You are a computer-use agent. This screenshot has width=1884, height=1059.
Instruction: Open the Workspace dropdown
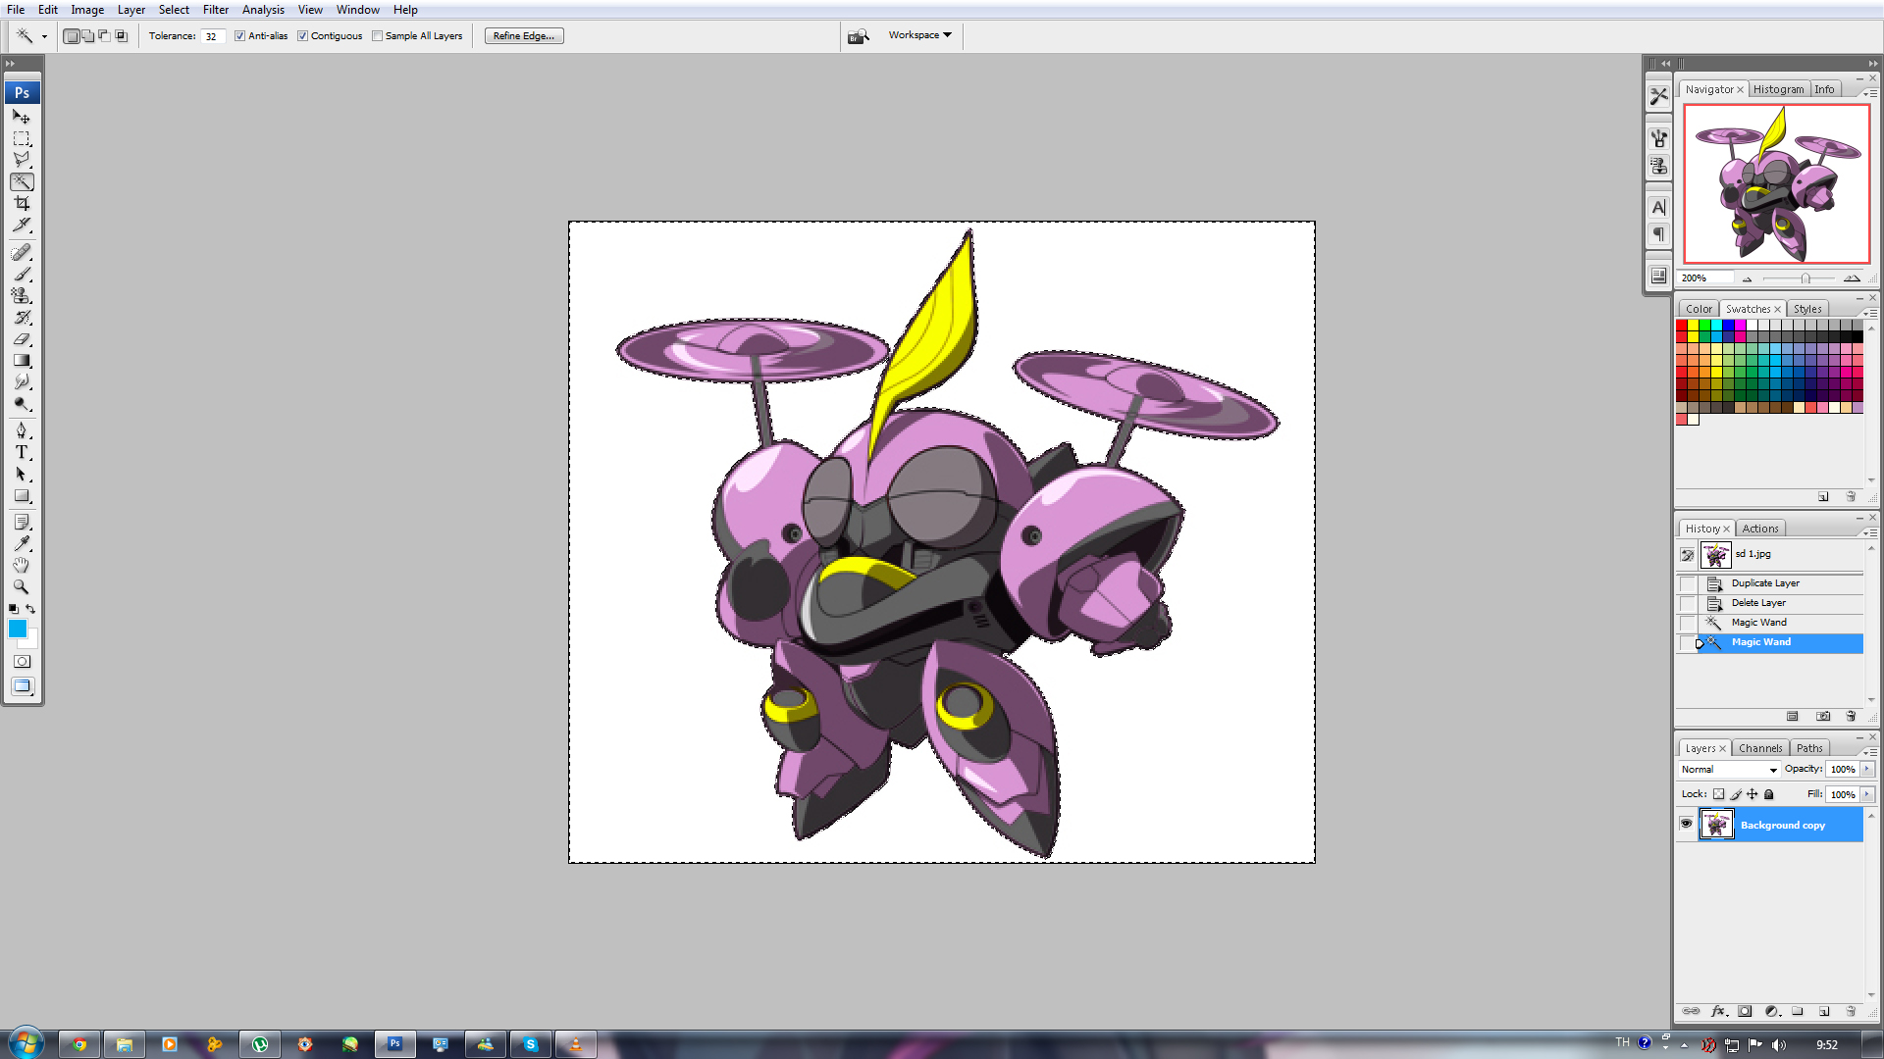click(919, 35)
